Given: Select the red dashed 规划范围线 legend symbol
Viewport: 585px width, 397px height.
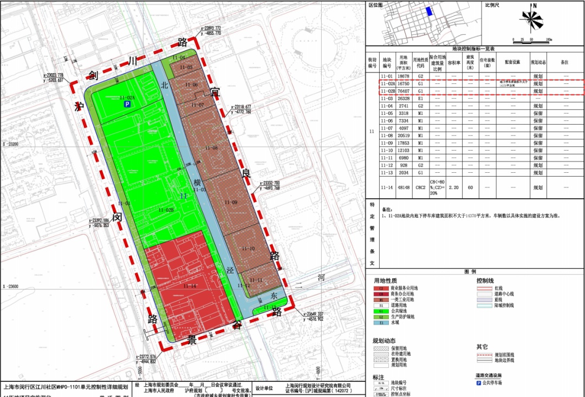Looking at the screenshot, I should pyautogui.click(x=485, y=354).
